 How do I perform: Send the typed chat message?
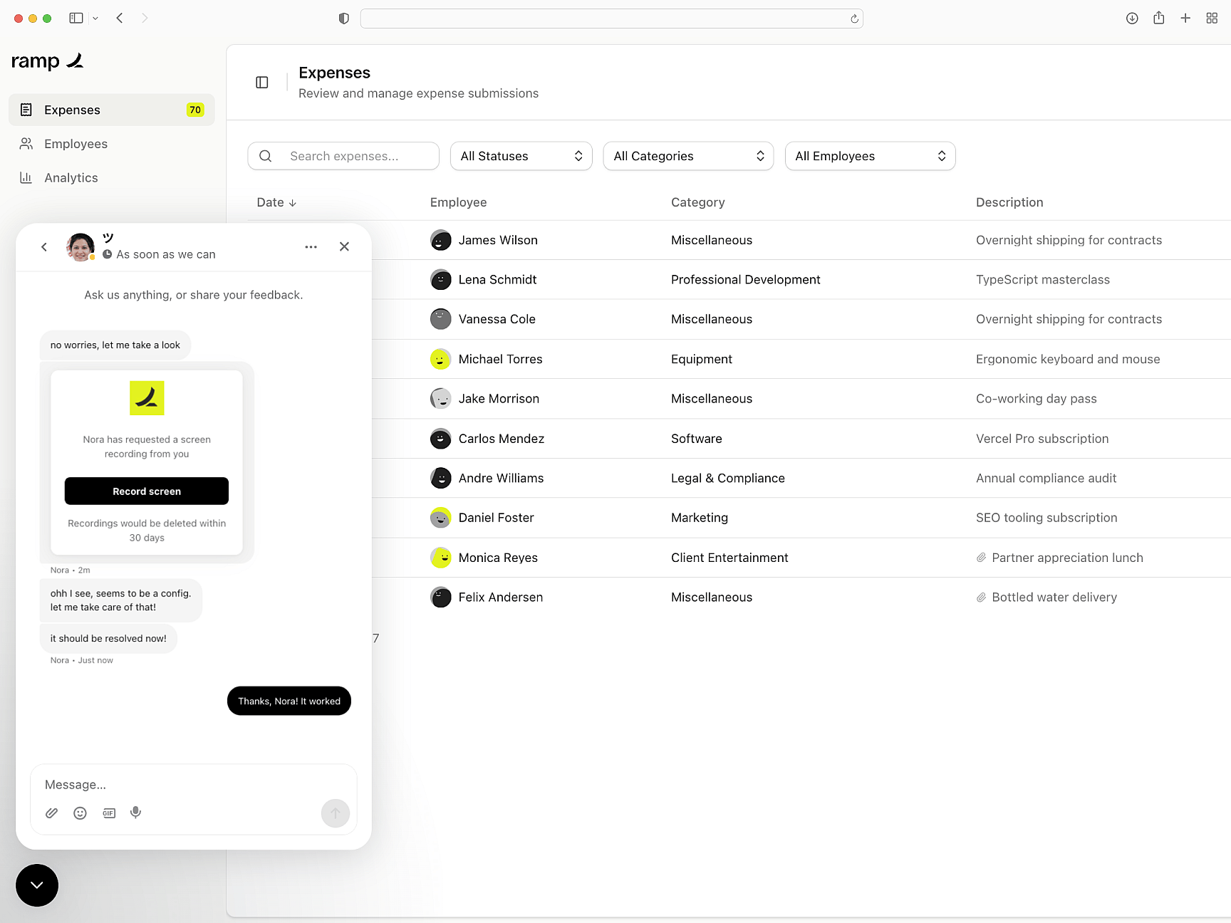(335, 813)
